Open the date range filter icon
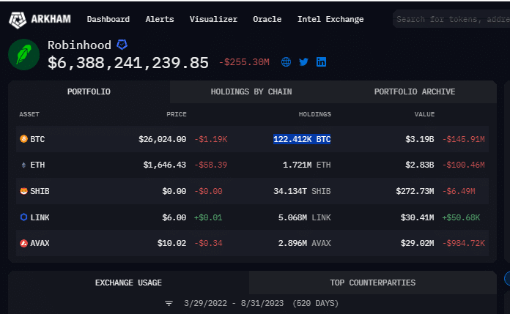 pos(169,303)
